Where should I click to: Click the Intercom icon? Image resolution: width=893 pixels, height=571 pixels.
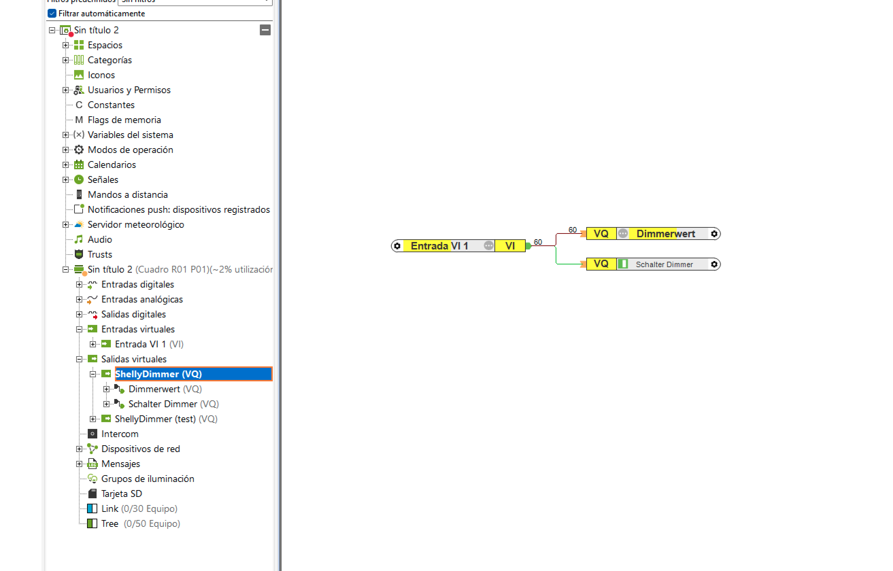(92, 434)
